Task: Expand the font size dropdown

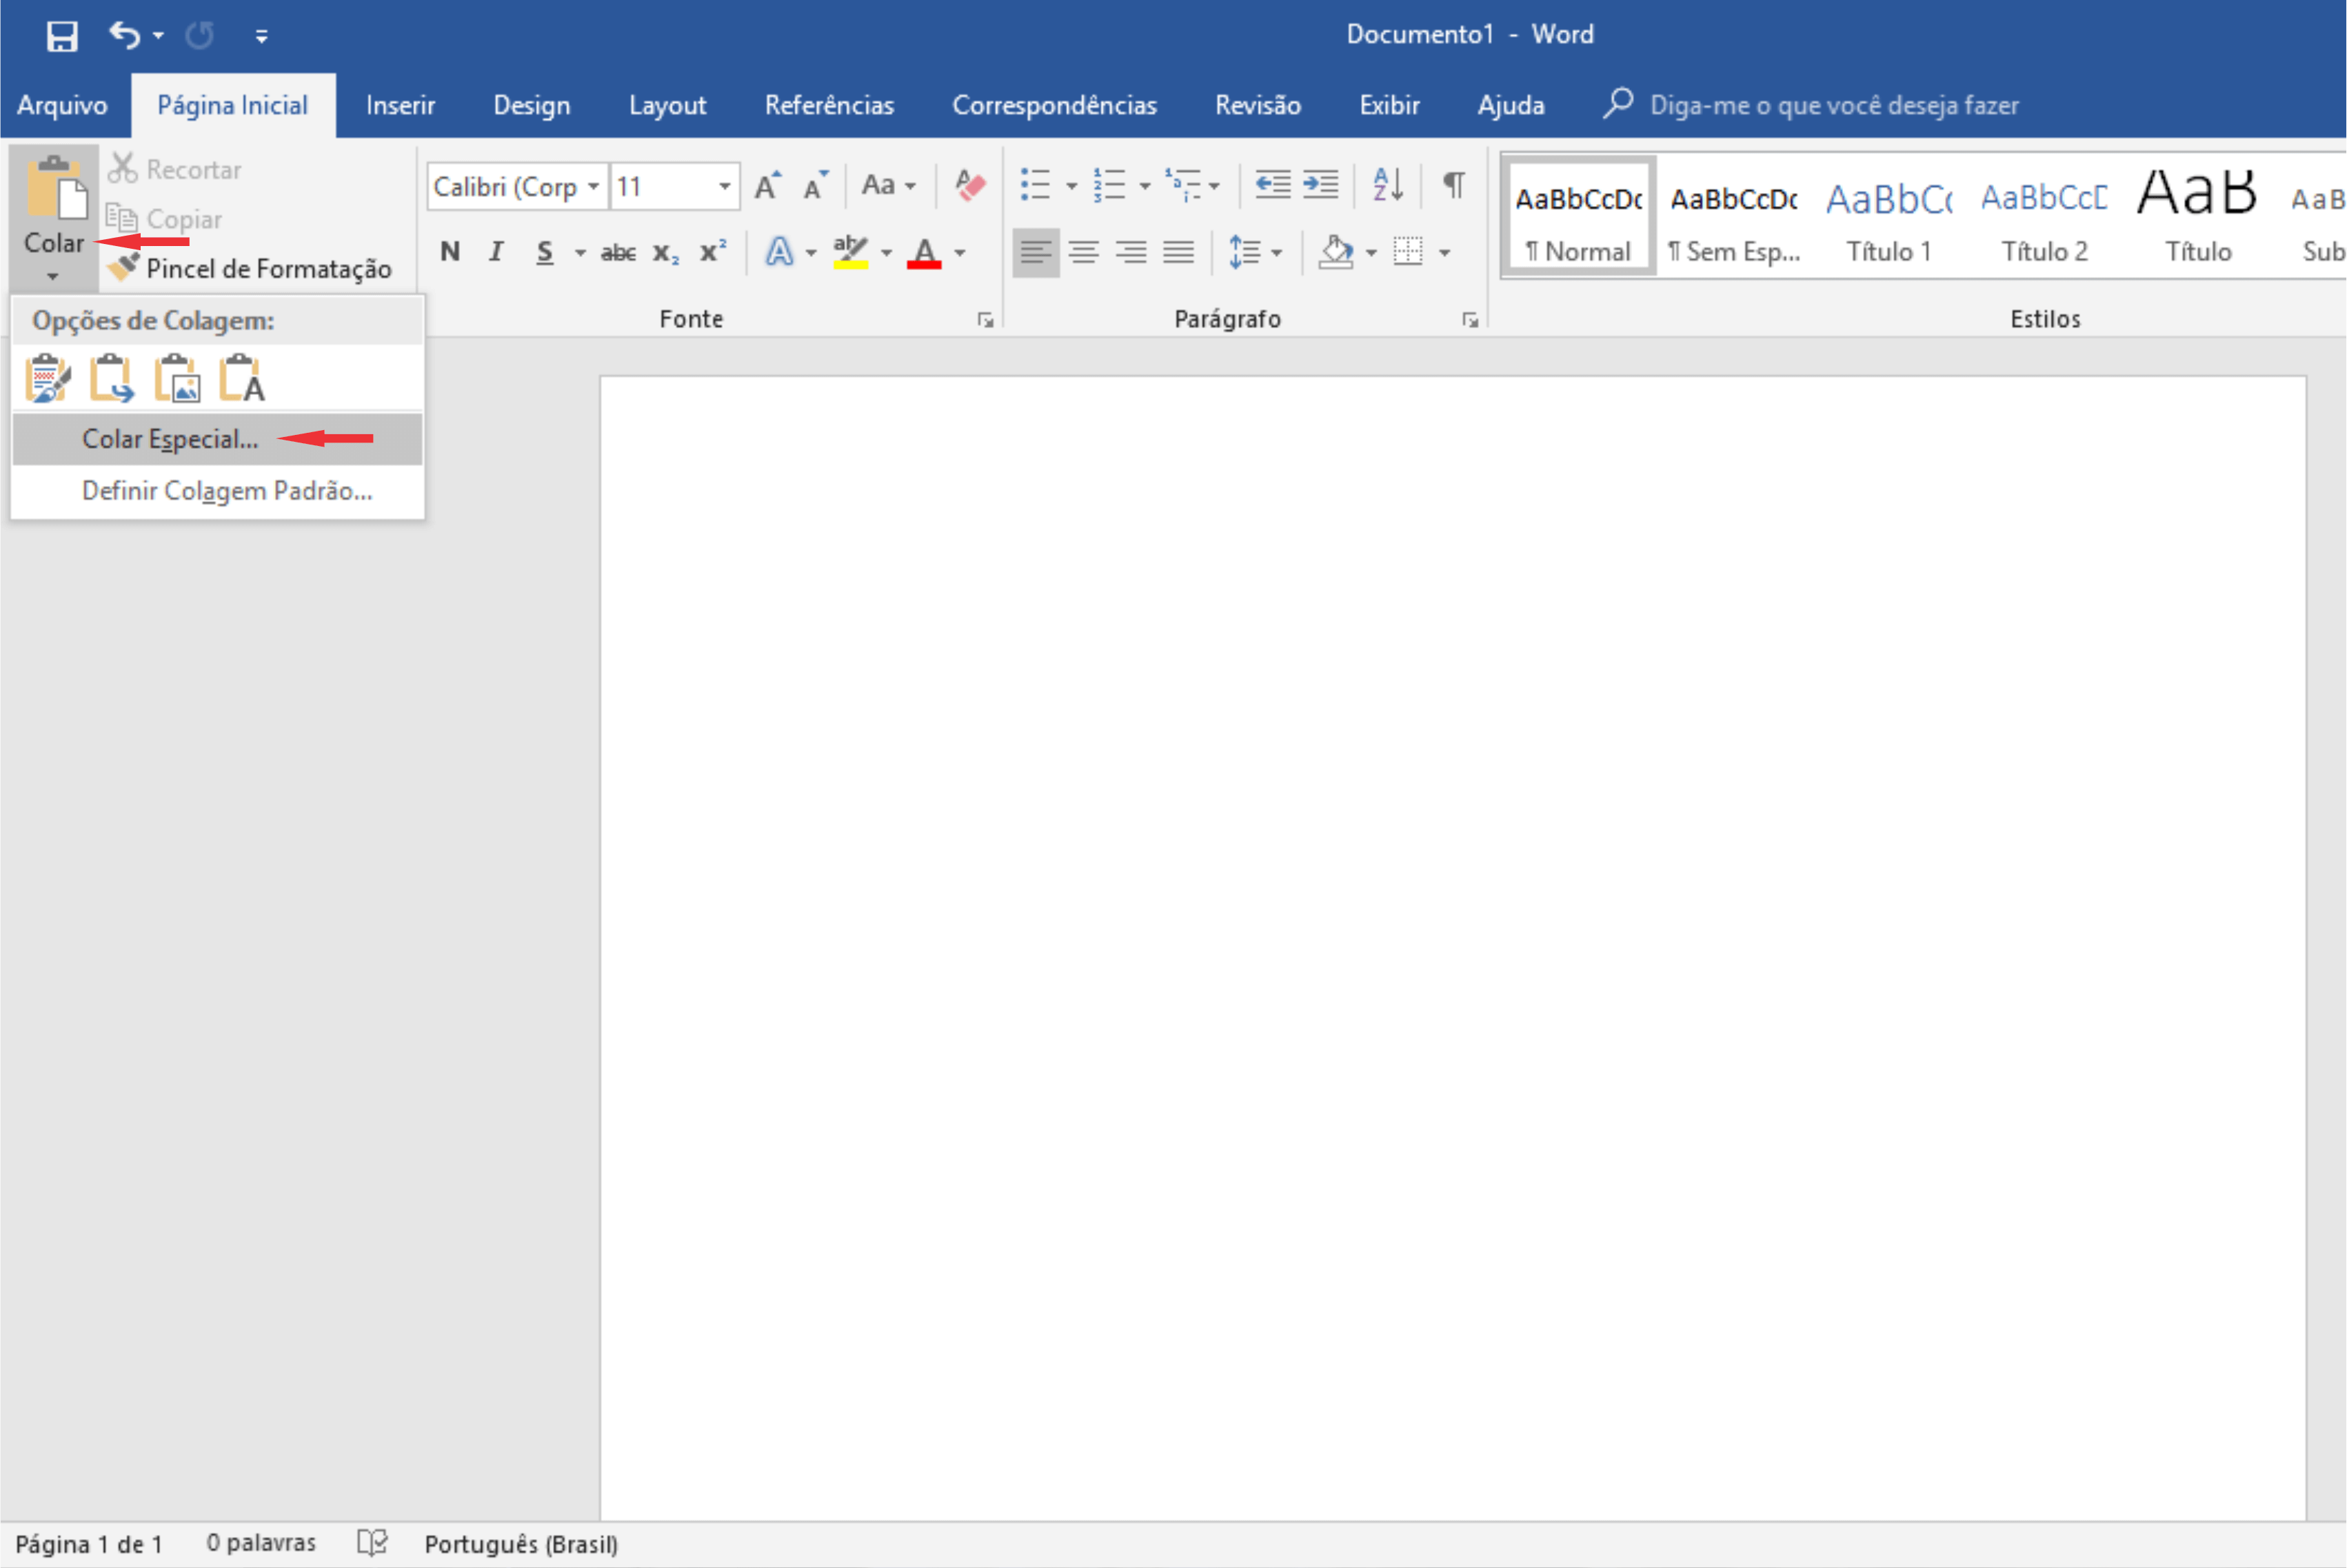Action: point(725,187)
